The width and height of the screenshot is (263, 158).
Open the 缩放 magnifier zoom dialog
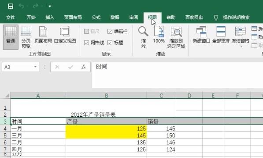[143, 37]
